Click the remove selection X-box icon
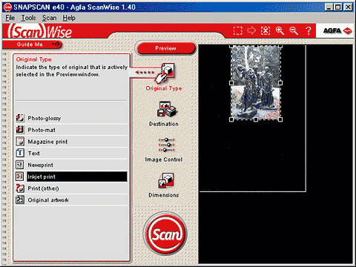The image size is (356, 267). (x=266, y=30)
